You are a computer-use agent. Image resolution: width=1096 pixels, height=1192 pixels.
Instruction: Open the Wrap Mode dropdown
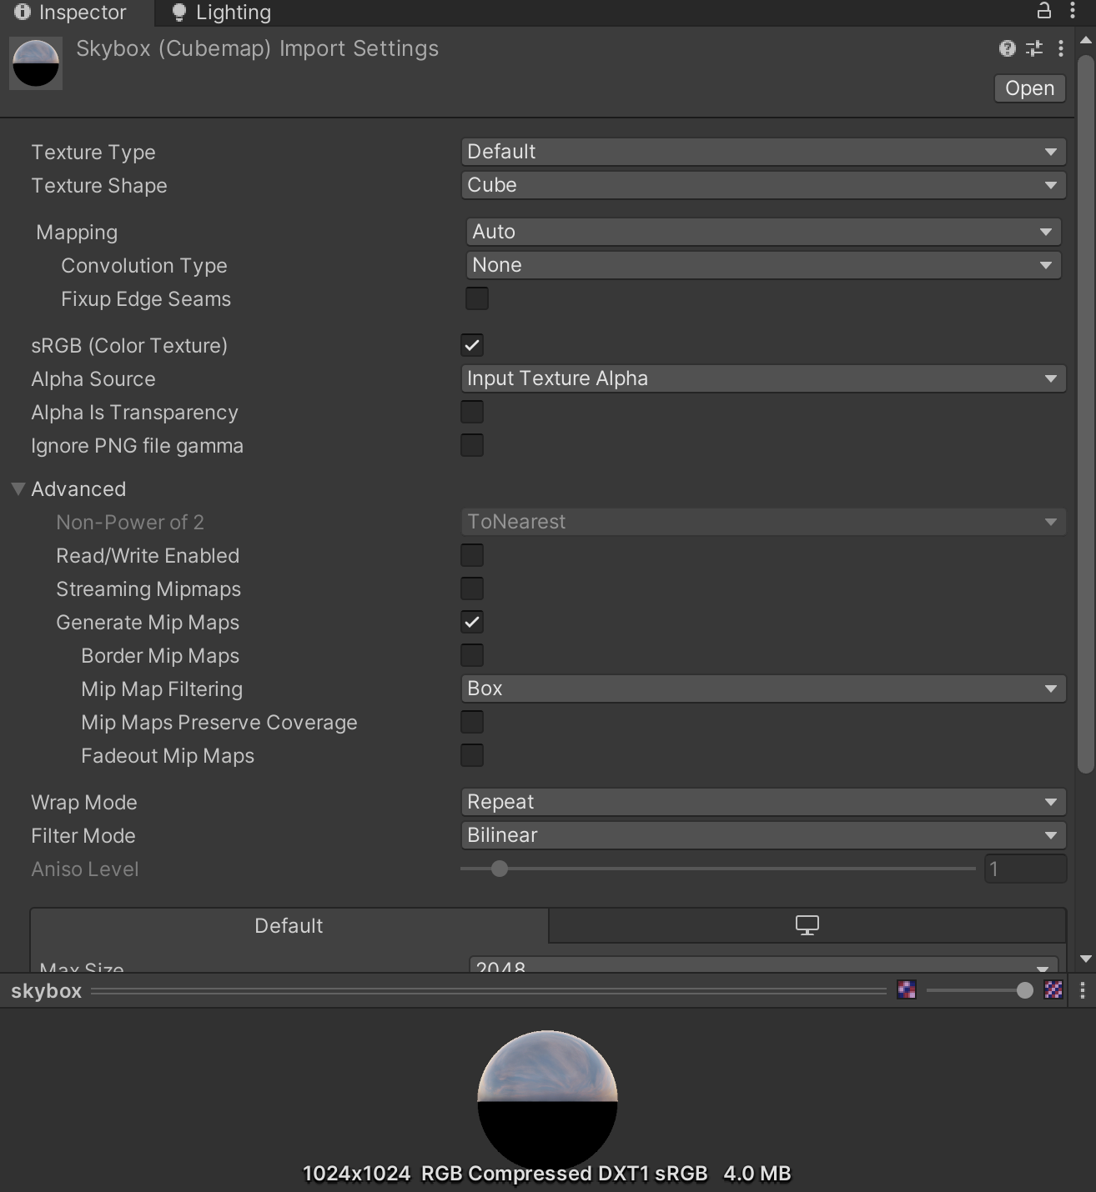(x=762, y=802)
